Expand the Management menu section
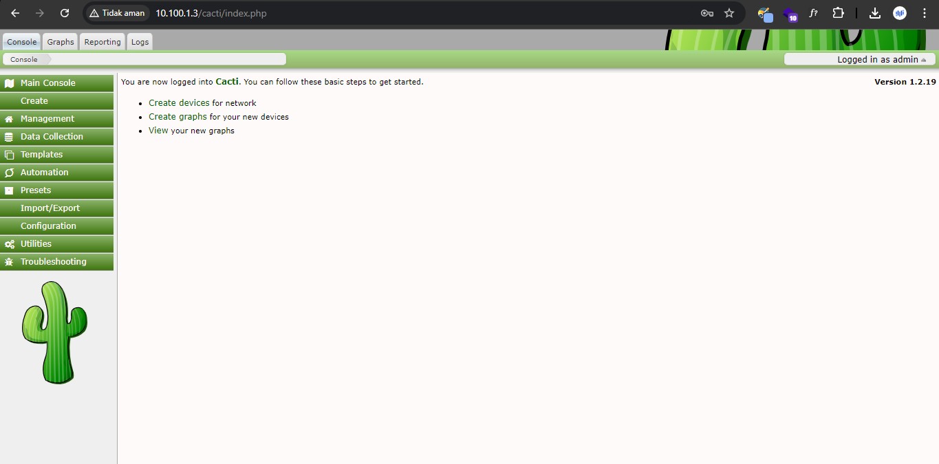This screenshot has height=464, width=939. click(x=56, y=119)
